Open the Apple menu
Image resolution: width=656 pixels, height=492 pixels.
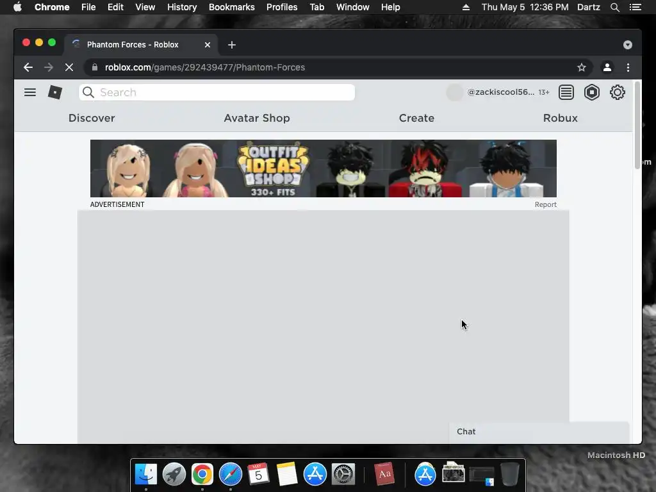click(17, 7)
